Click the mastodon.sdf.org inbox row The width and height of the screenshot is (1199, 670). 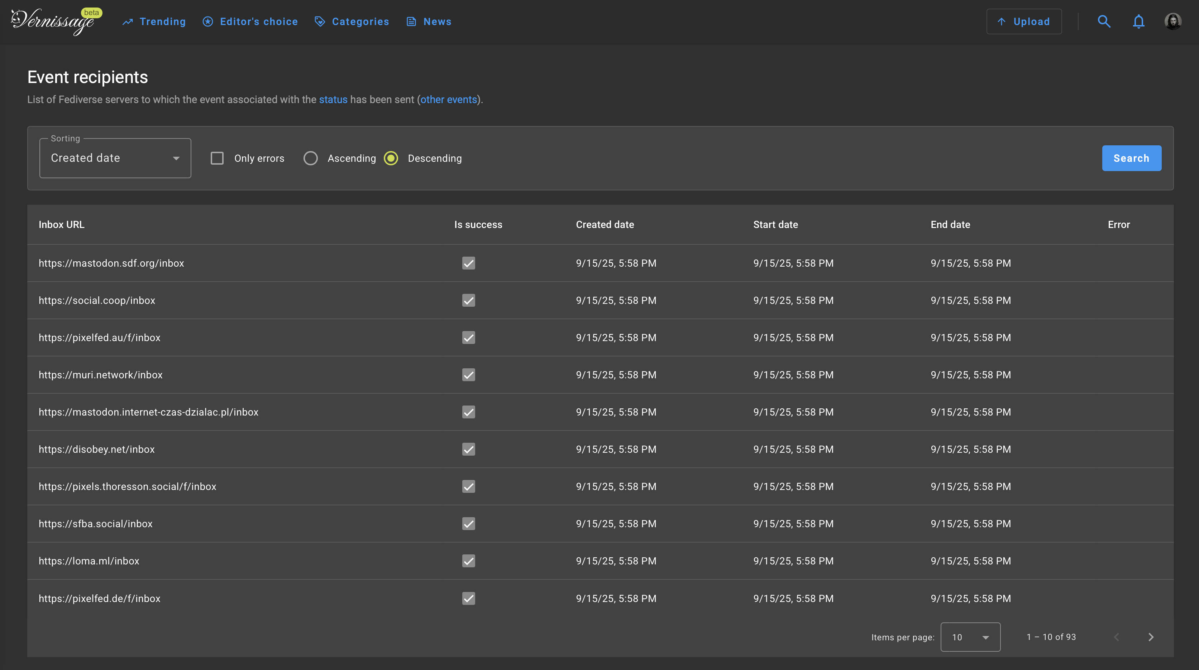tap(111, 263)
